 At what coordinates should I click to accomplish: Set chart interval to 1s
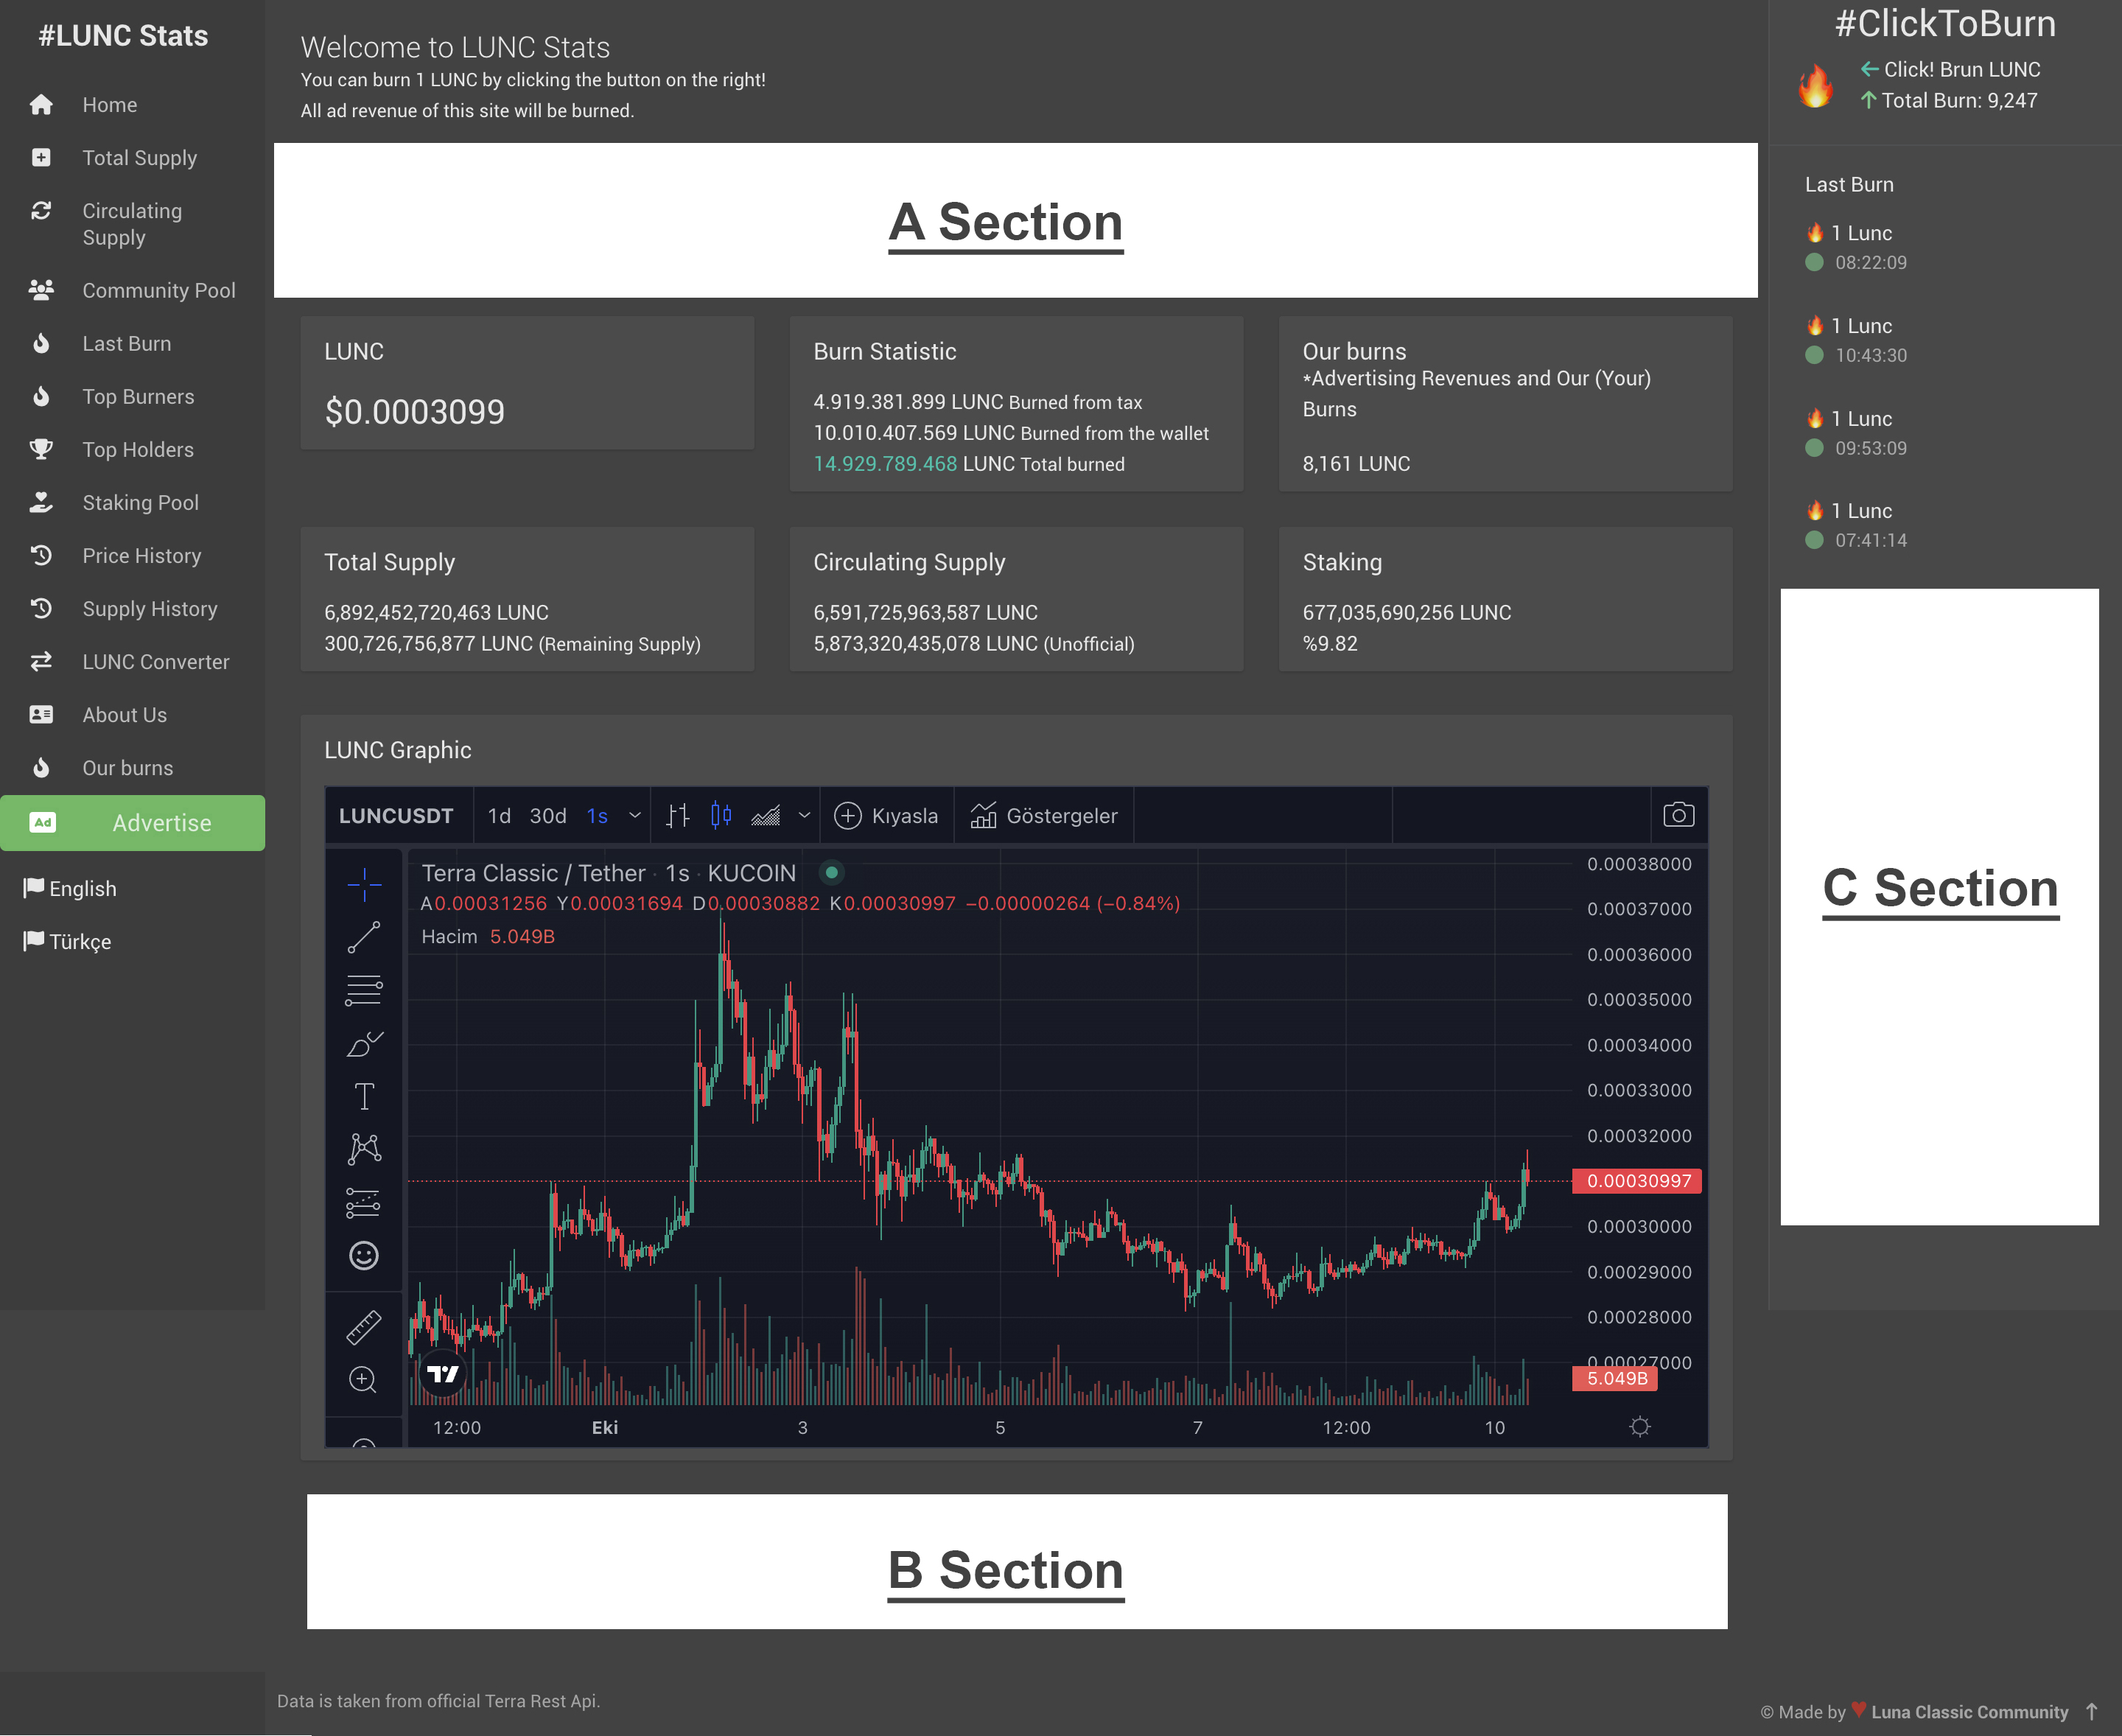click(x=597, y=816)
